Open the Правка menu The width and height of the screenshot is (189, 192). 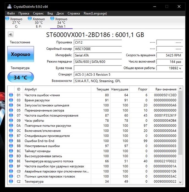pyautogui.click(x=24, y=13)
